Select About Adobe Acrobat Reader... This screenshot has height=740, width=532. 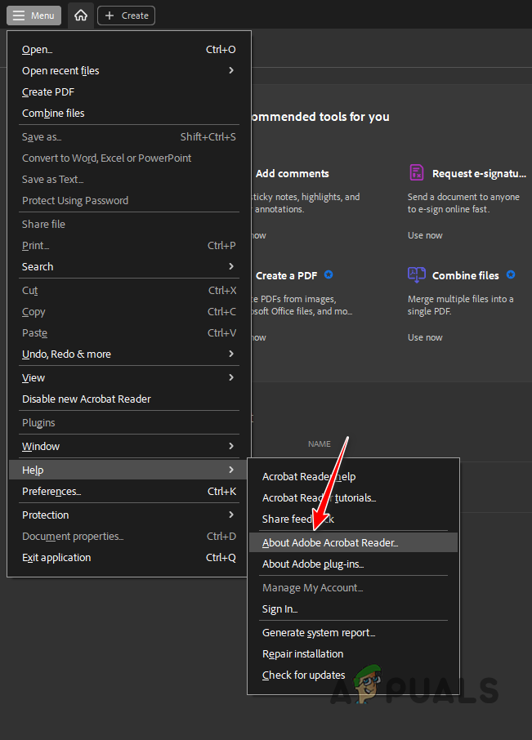tap(354, 542)
